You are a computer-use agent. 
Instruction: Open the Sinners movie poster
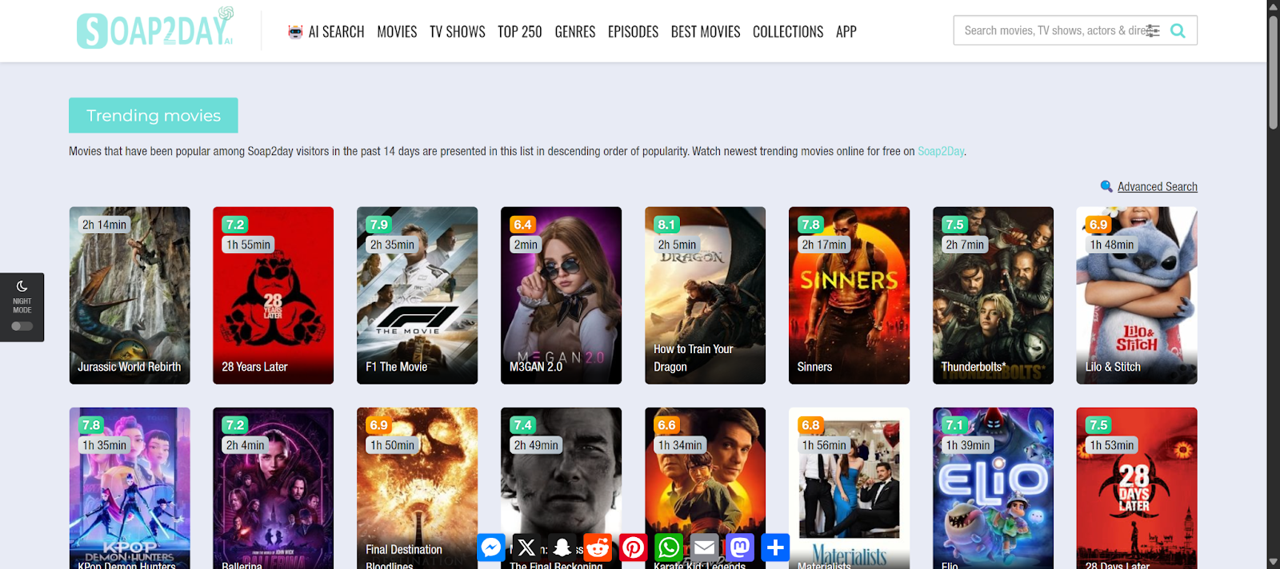[849, 296]
